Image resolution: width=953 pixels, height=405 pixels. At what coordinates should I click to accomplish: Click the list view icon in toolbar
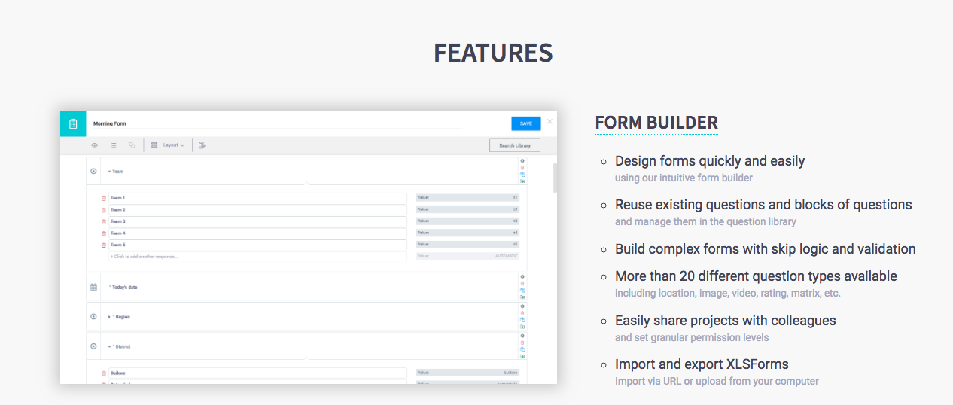point(113,145)
